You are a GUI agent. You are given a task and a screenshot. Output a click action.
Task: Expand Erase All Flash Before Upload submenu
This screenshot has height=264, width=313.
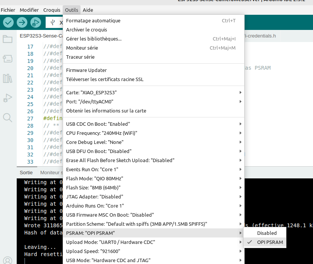click(153, 160)
